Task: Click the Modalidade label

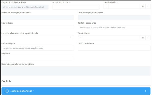Action: (x=7, y=23)
